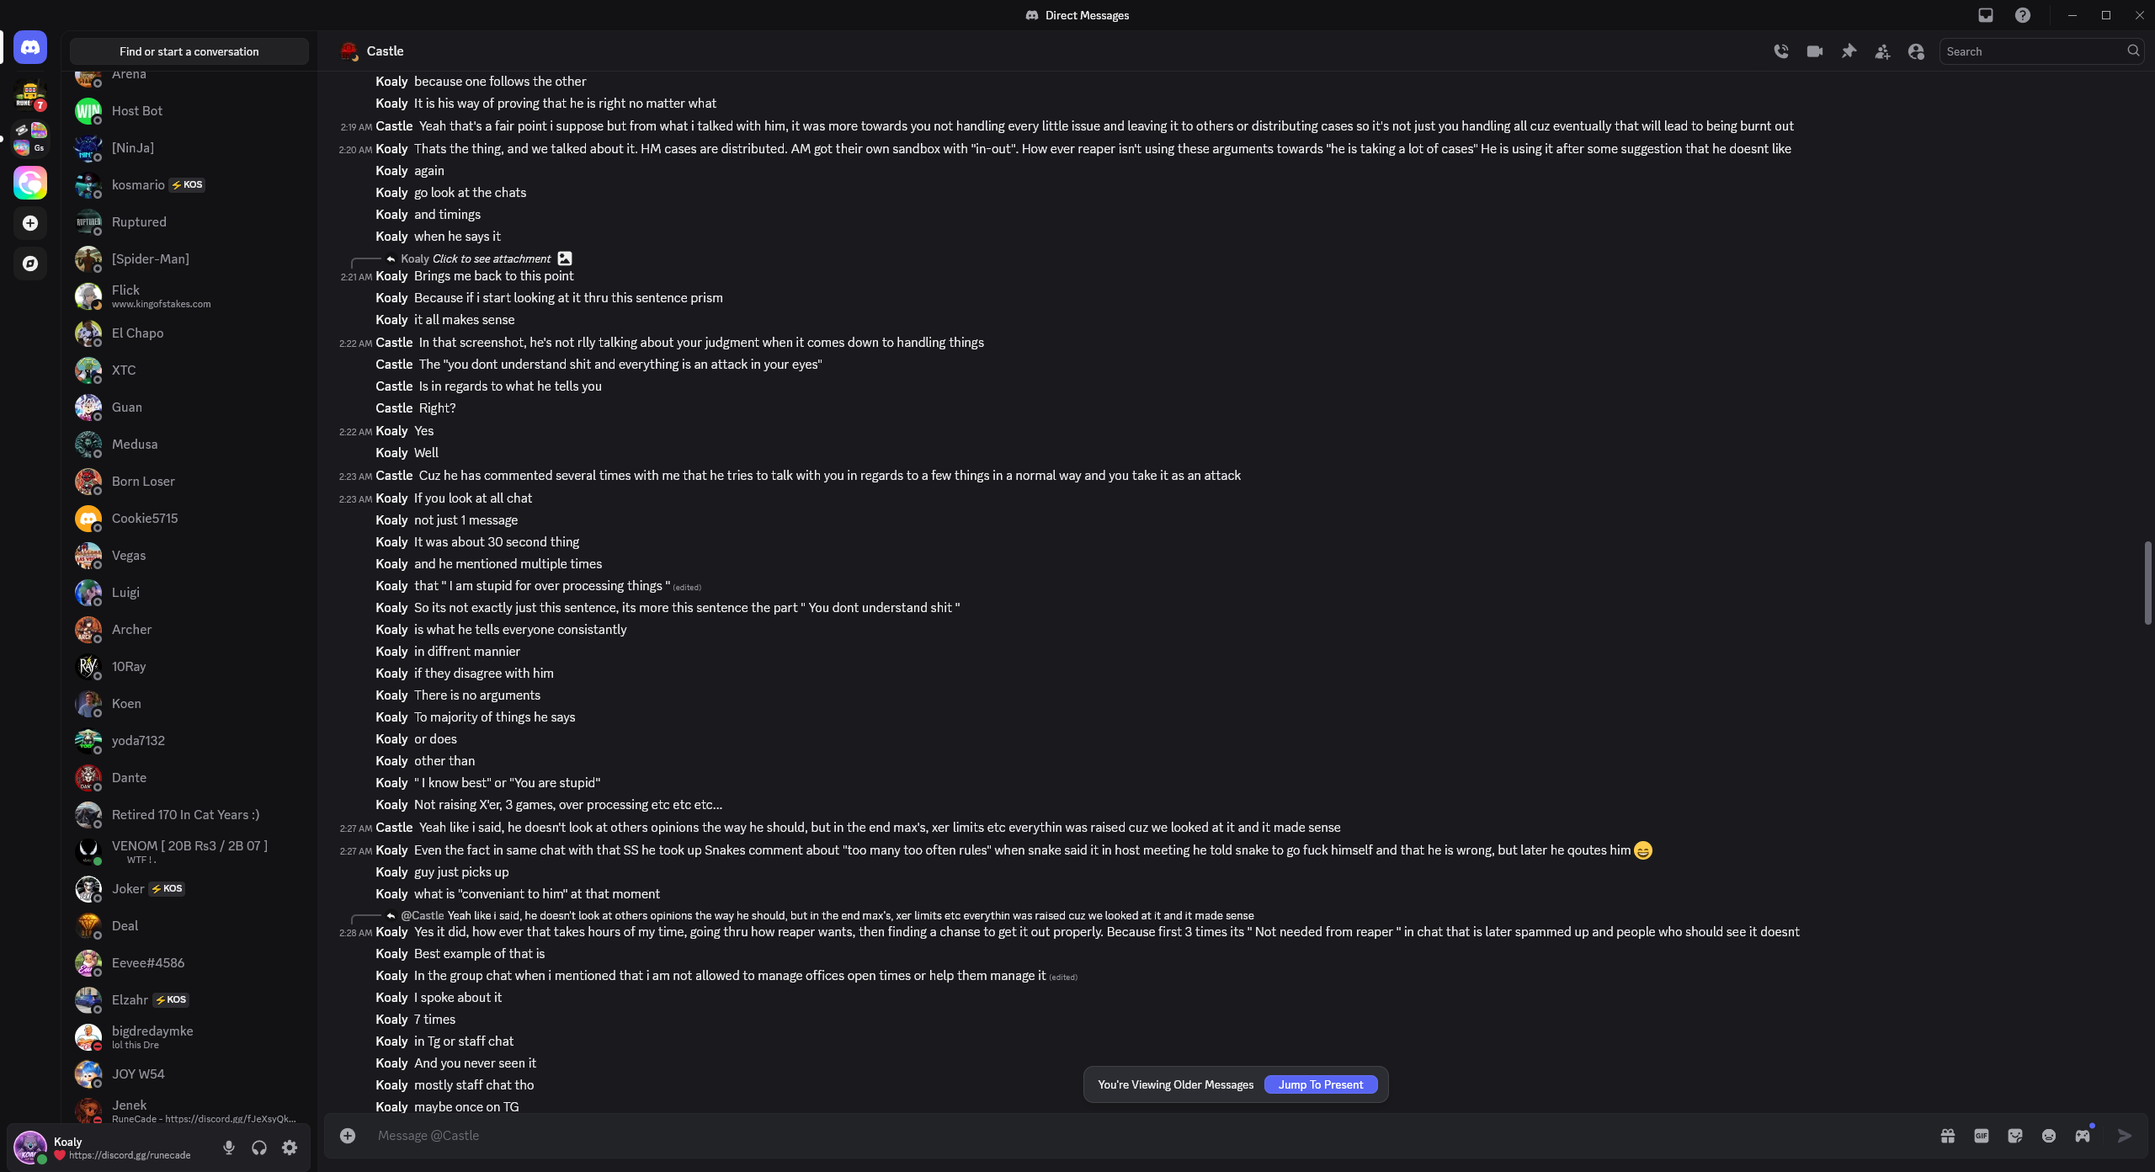2155x1172 pixels.
Task: Show the user profile panel
Action: pyautogui.click(x=1916, y=51)
